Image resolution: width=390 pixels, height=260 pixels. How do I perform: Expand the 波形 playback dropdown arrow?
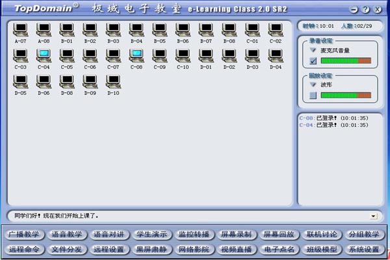tap(313, 84)
